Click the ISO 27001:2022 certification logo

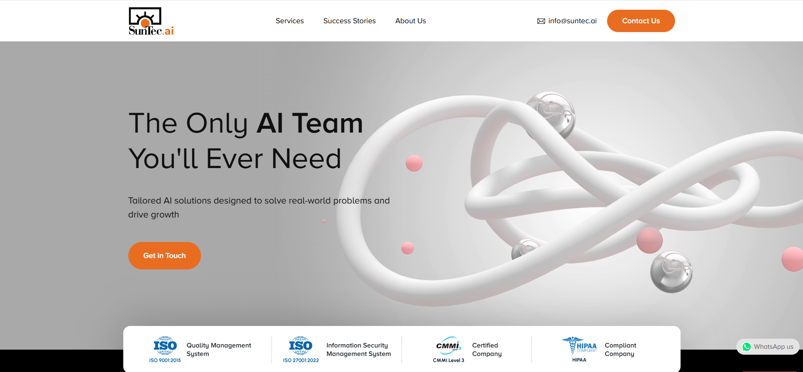pyautogui.click(x=301, y=349)
